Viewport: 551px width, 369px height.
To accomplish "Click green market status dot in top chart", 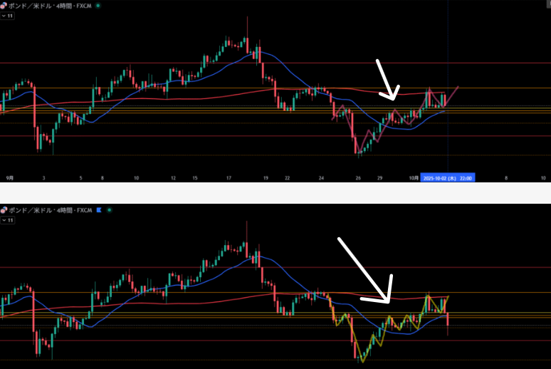I will click(98, 5).
